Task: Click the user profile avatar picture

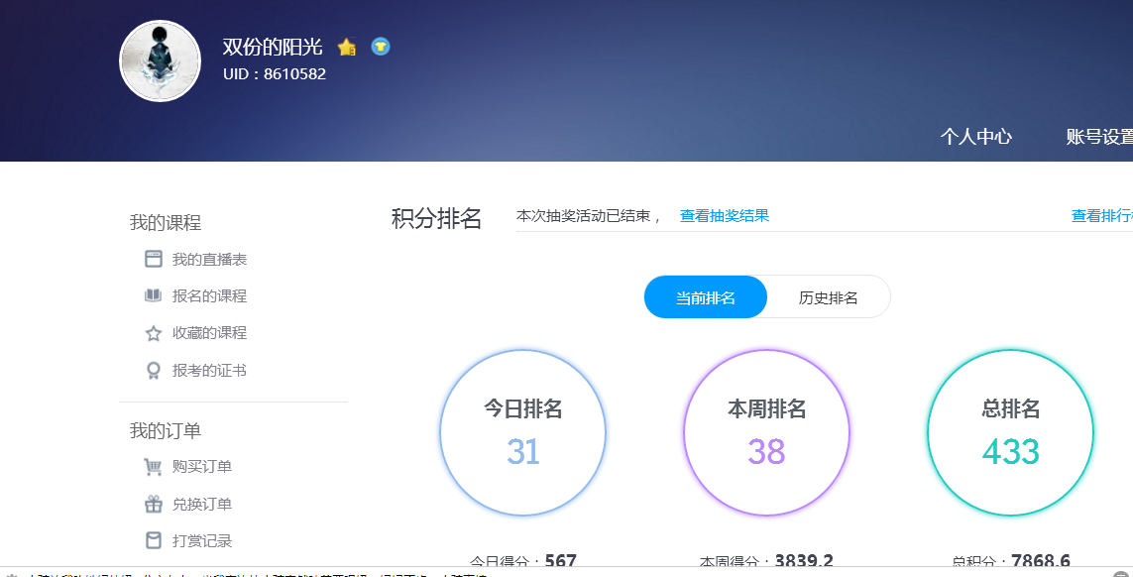Action: 160,61
